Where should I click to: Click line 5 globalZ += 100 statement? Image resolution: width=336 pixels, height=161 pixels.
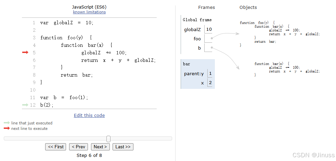pyautogui.click(x=104, y=53)
